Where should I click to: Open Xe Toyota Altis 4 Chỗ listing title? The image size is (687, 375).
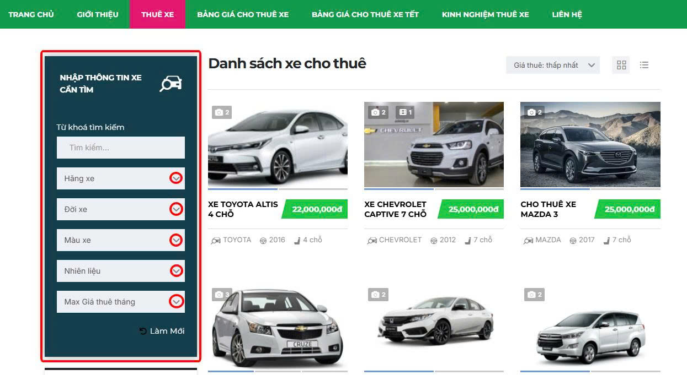pyautogui.click(x=243, y=209)
